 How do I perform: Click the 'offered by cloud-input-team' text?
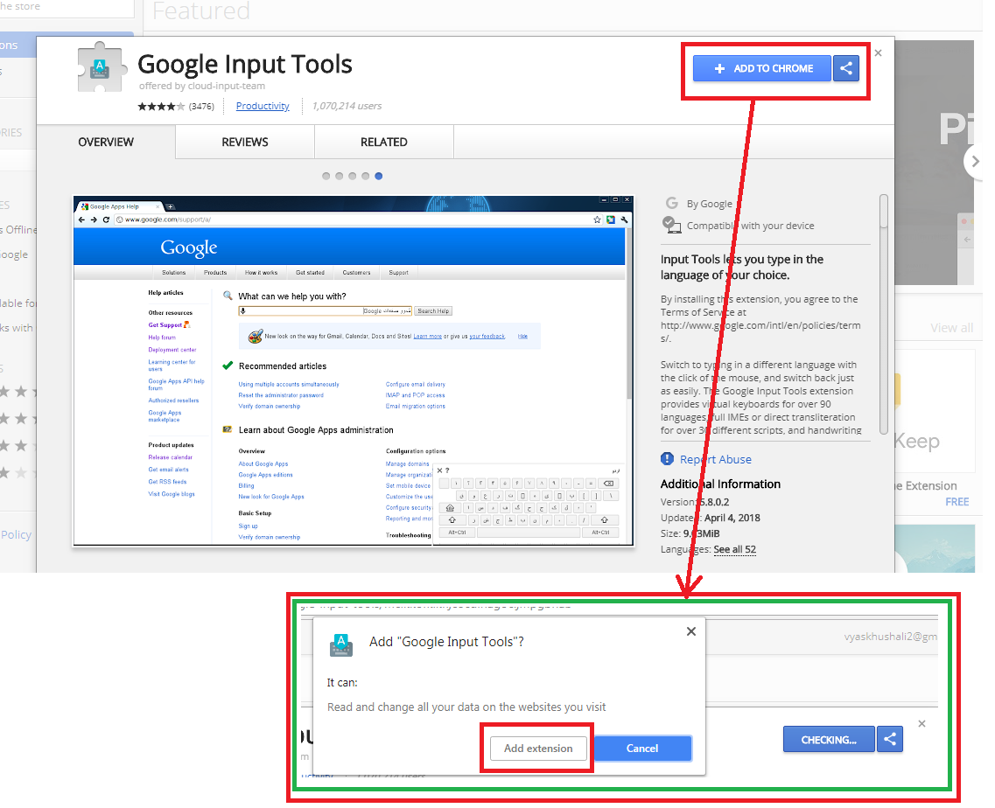pos(202,86)
